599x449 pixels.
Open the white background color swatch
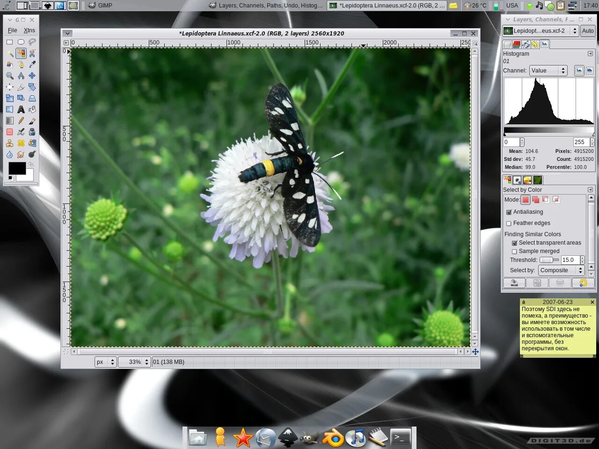(27, 177)
